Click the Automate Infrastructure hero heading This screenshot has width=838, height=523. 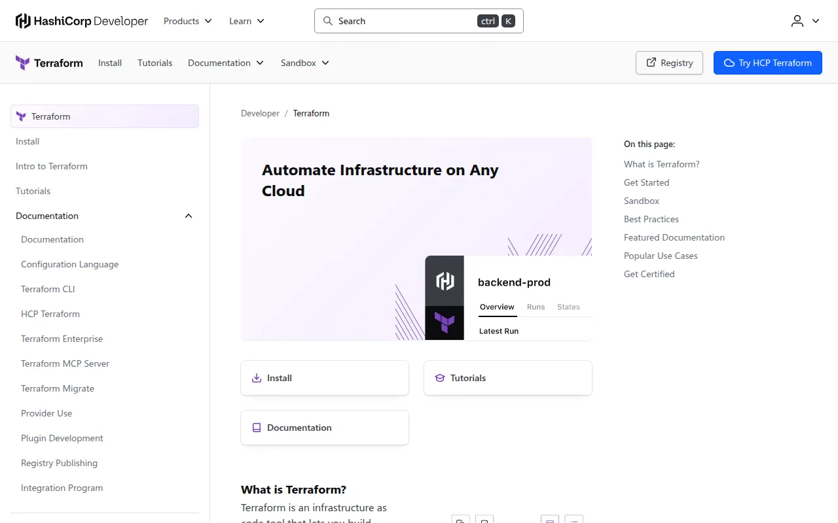380,180
